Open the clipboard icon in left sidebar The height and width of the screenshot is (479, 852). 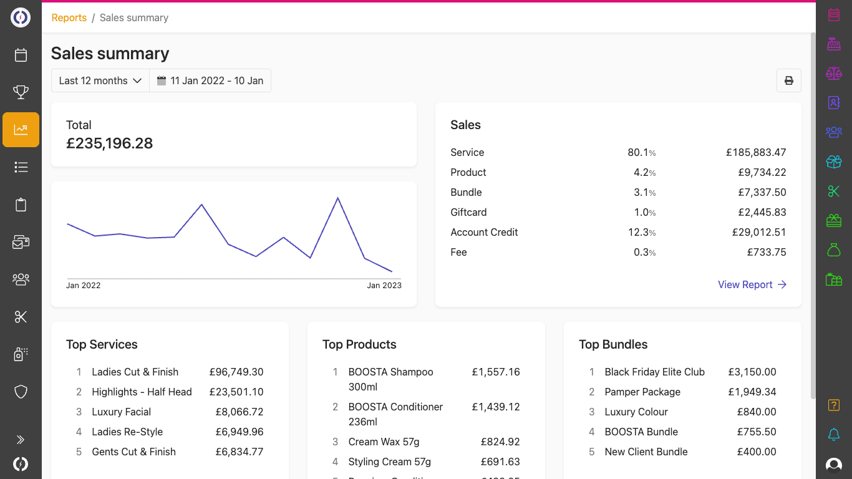[x=21, y=205]
